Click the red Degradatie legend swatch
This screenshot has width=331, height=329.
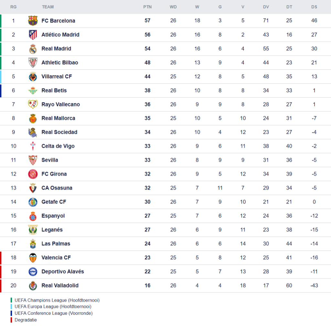click(11, 320)
